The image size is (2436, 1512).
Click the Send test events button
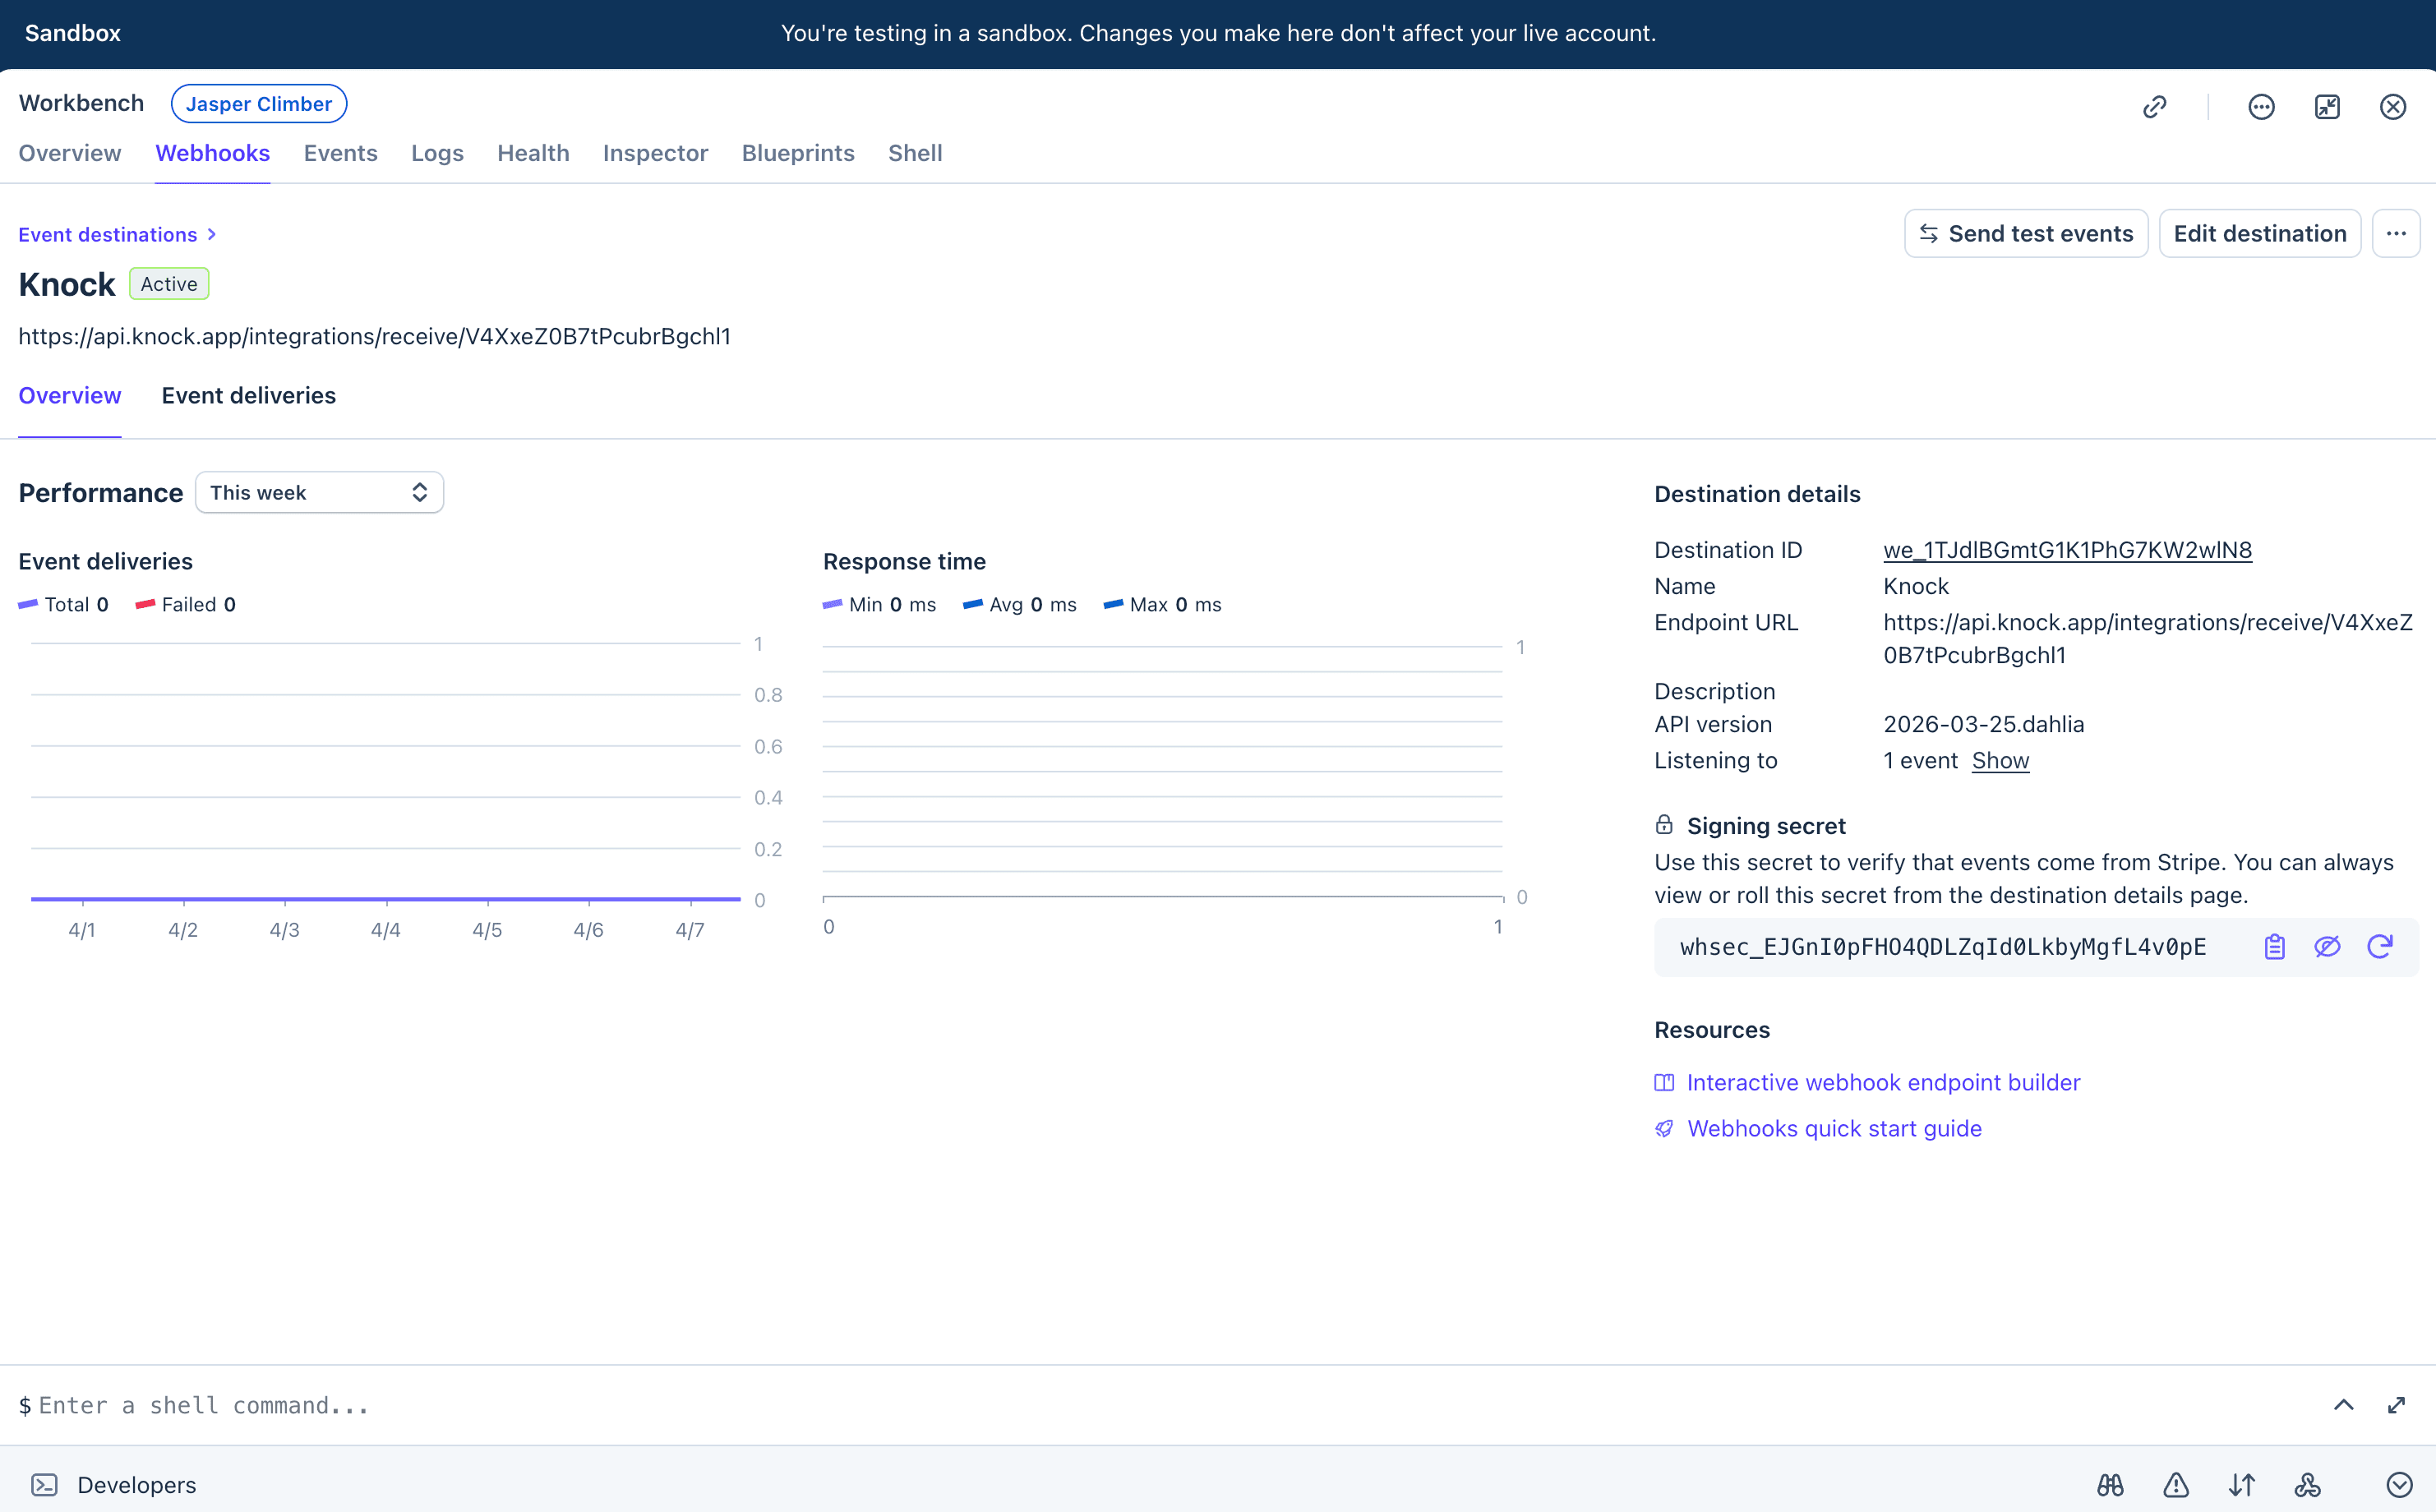2026,233
